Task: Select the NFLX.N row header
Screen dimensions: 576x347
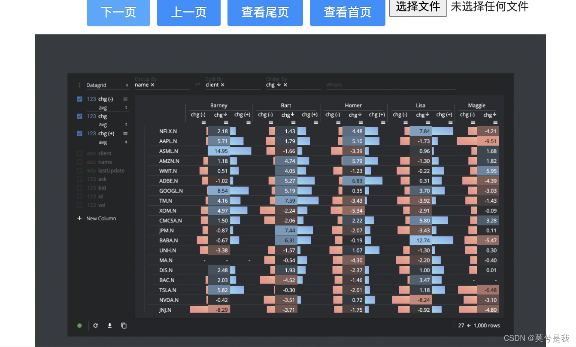Action: point(168,131)
